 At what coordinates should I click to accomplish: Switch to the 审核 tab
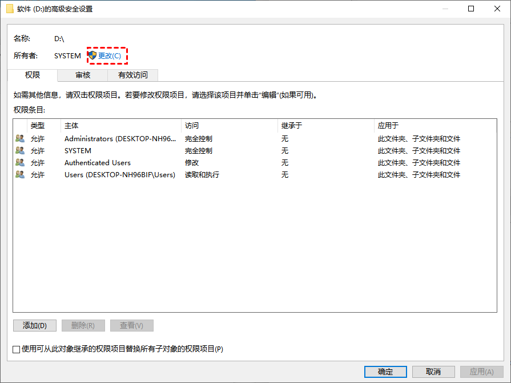(83, 75)
